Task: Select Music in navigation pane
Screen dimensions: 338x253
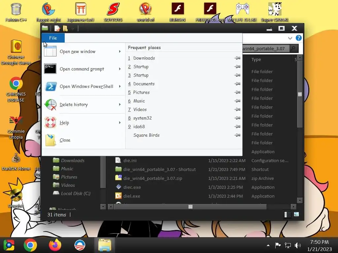Action: coord(63,169)
